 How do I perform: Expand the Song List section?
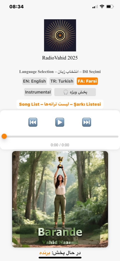60,104
